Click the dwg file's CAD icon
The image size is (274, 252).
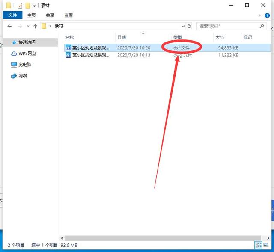point(68,55)
